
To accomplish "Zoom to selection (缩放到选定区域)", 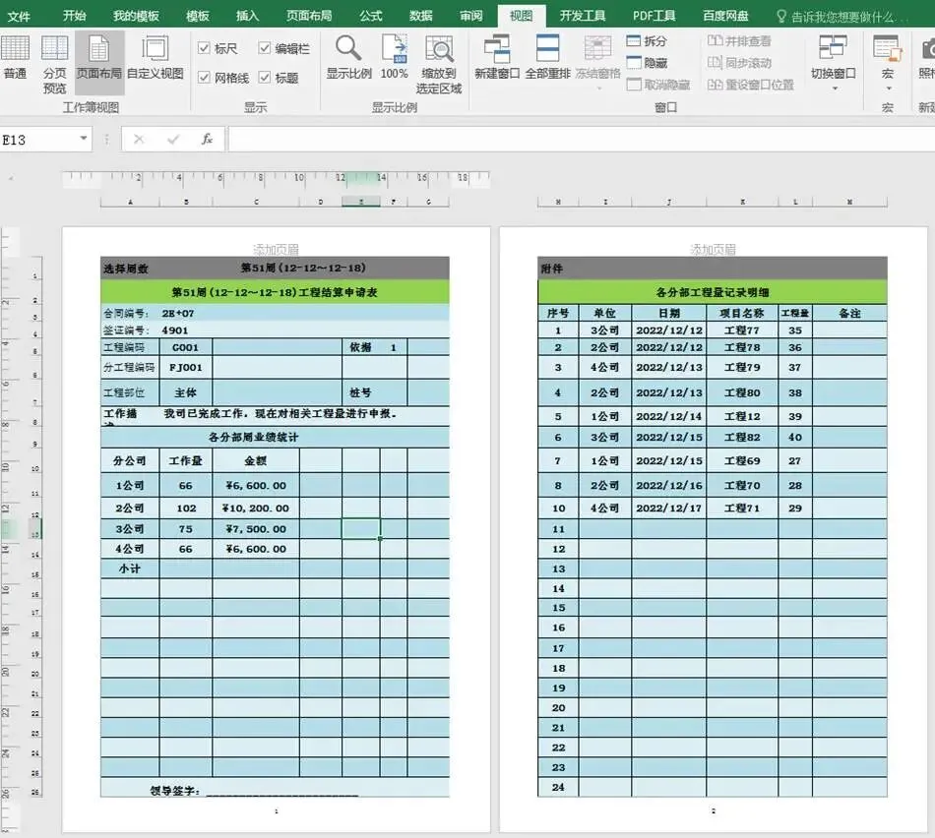I will pos(439,64).
